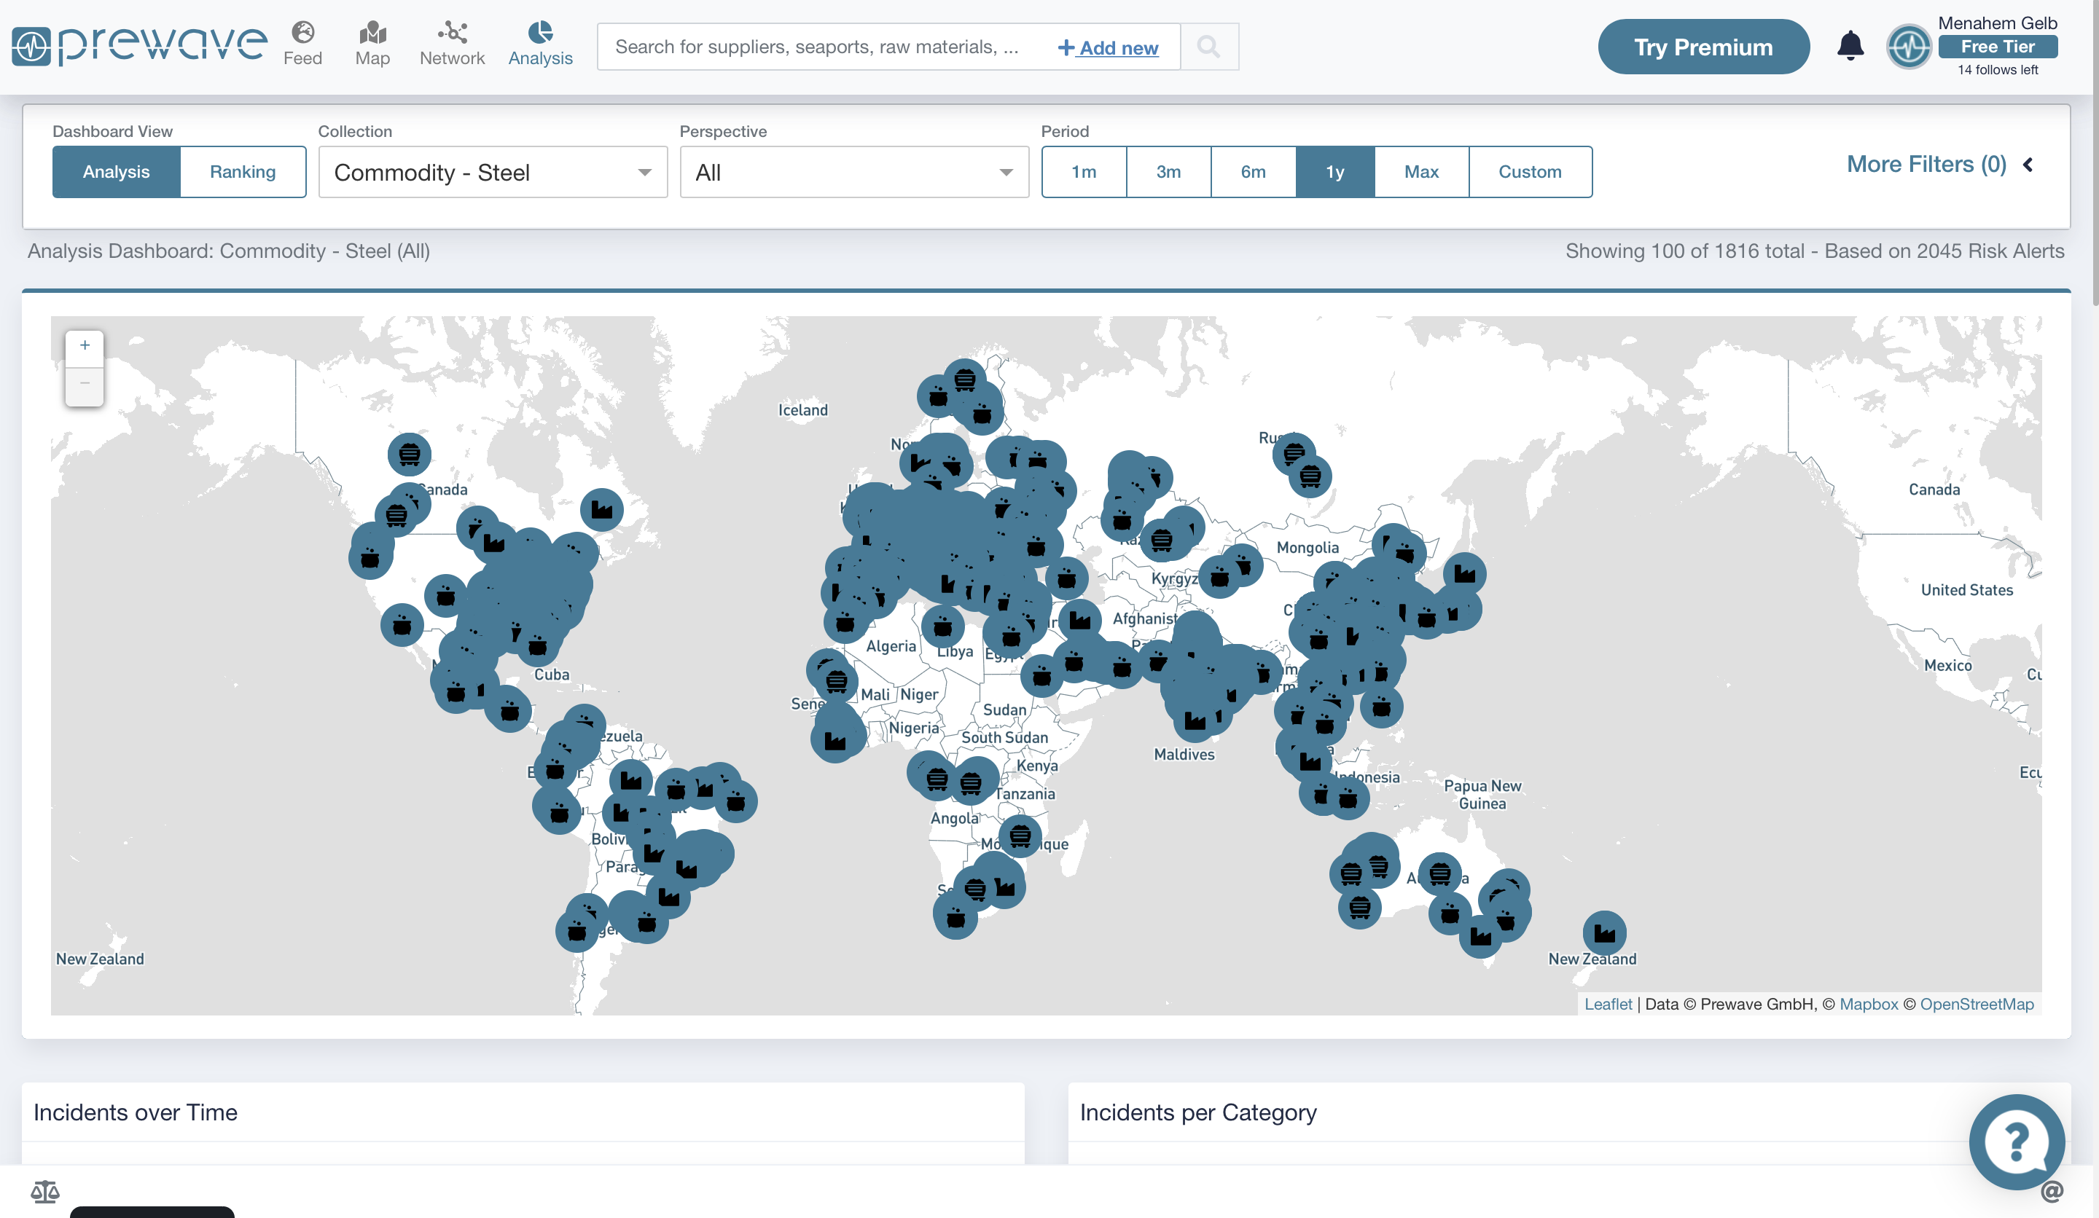Click the factory marker near New Zealand
The width and height of the screenshot is (2099, 1218).
click(1604, 932)
